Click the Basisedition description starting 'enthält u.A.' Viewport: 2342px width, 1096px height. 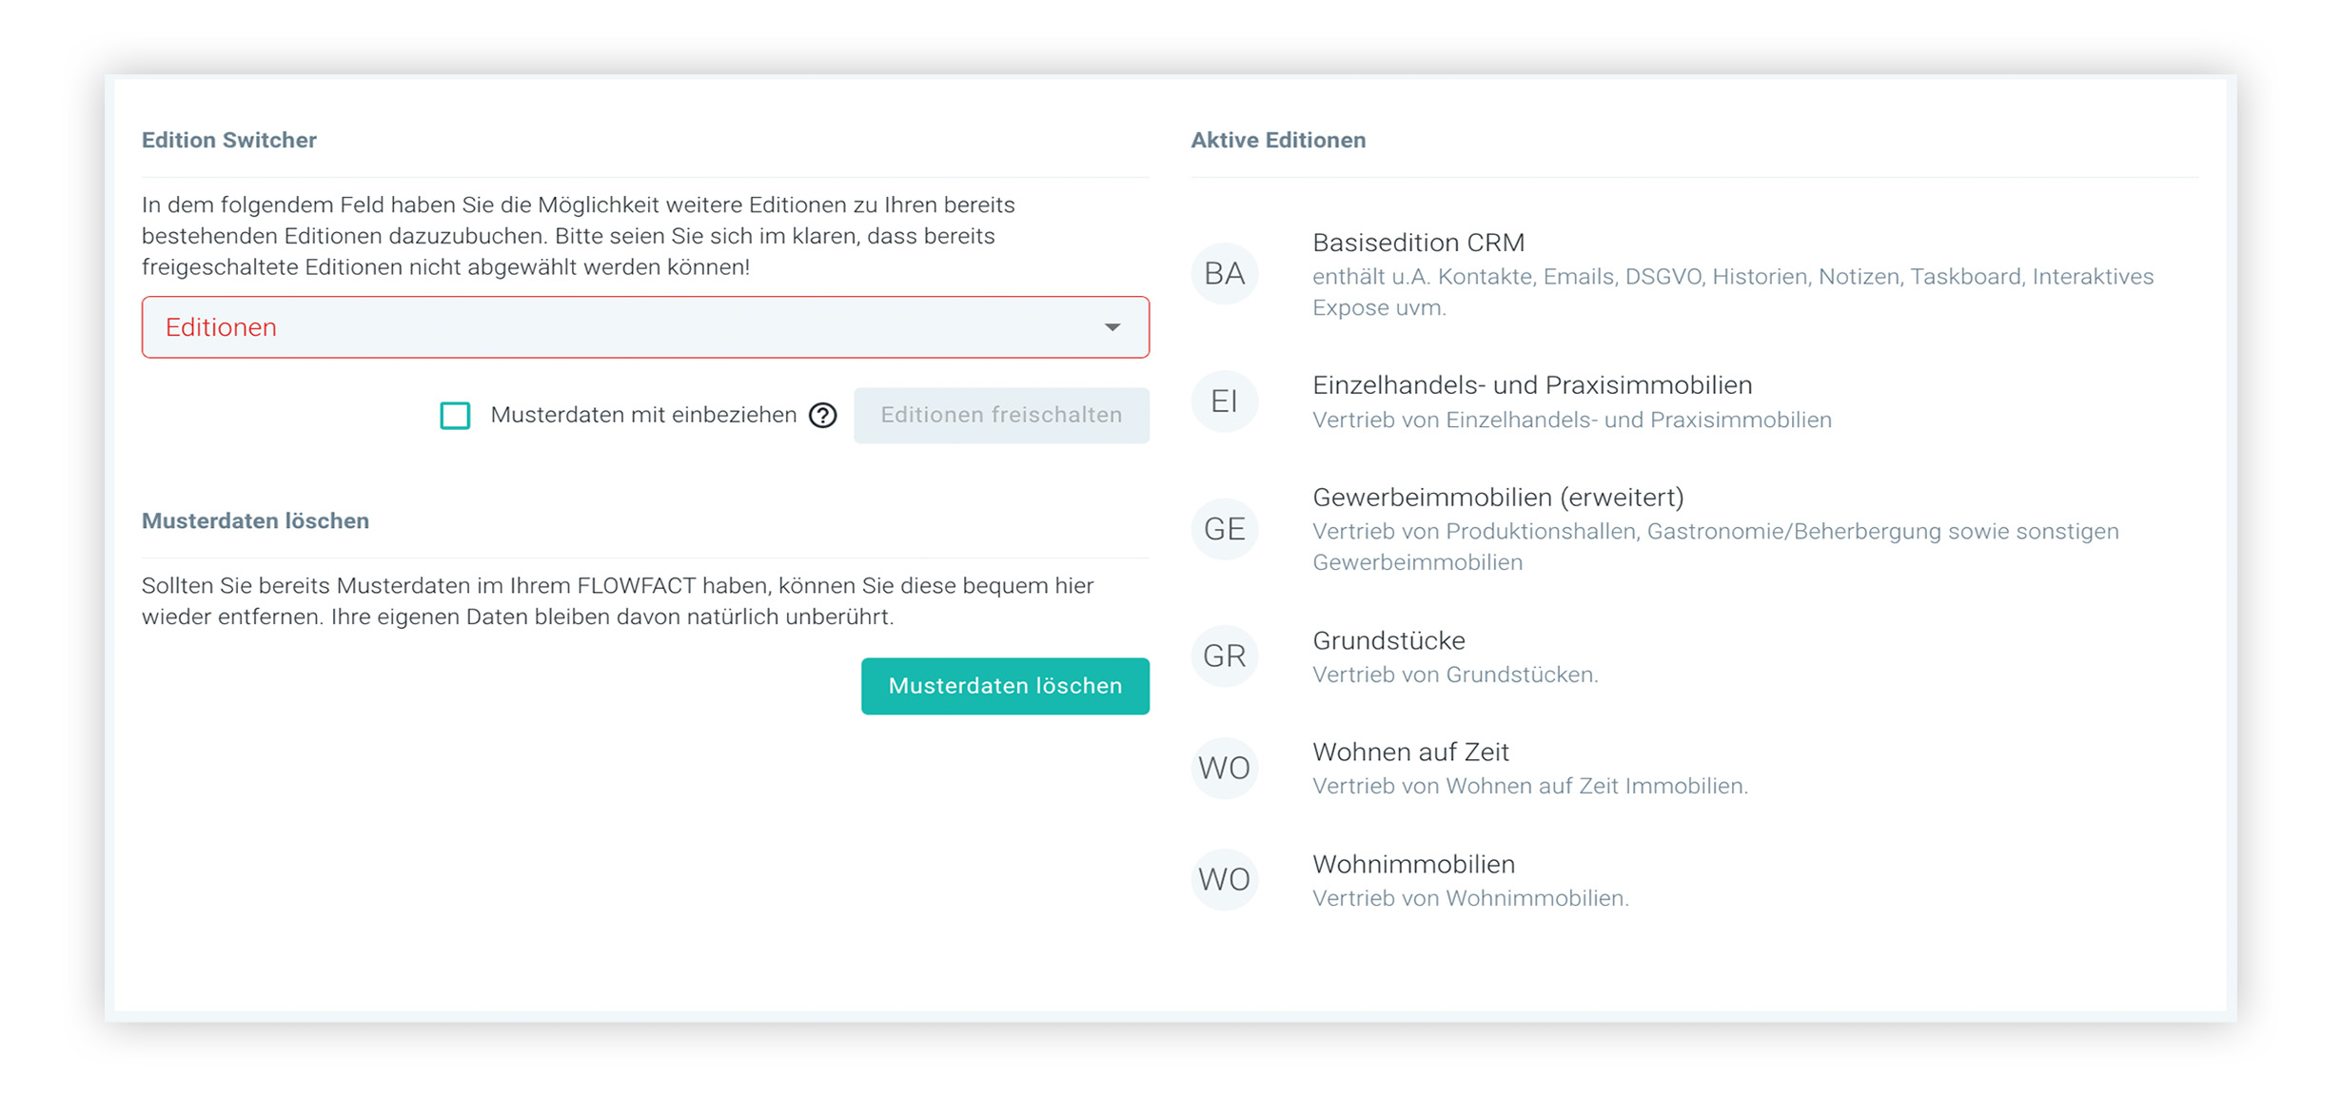1733,292
